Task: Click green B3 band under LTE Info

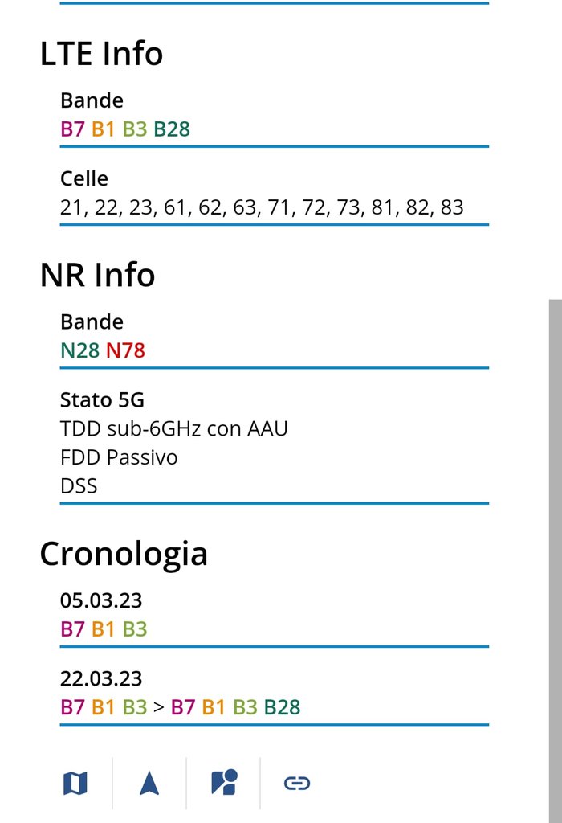Action: pyautogui.click(x=135, y=129)
